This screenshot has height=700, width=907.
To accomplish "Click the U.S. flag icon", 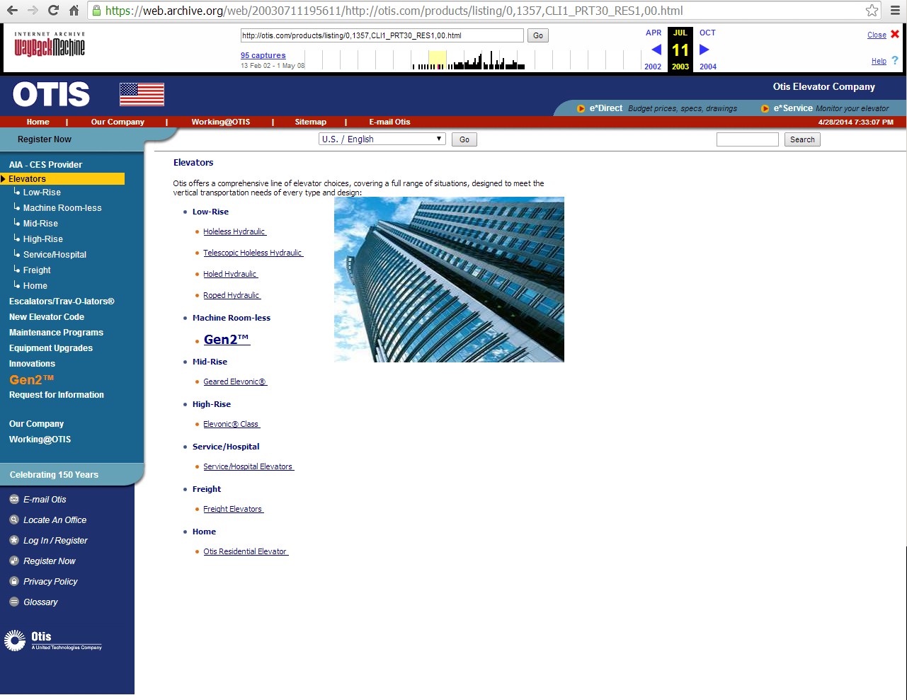I will click(x=142, y=95).
